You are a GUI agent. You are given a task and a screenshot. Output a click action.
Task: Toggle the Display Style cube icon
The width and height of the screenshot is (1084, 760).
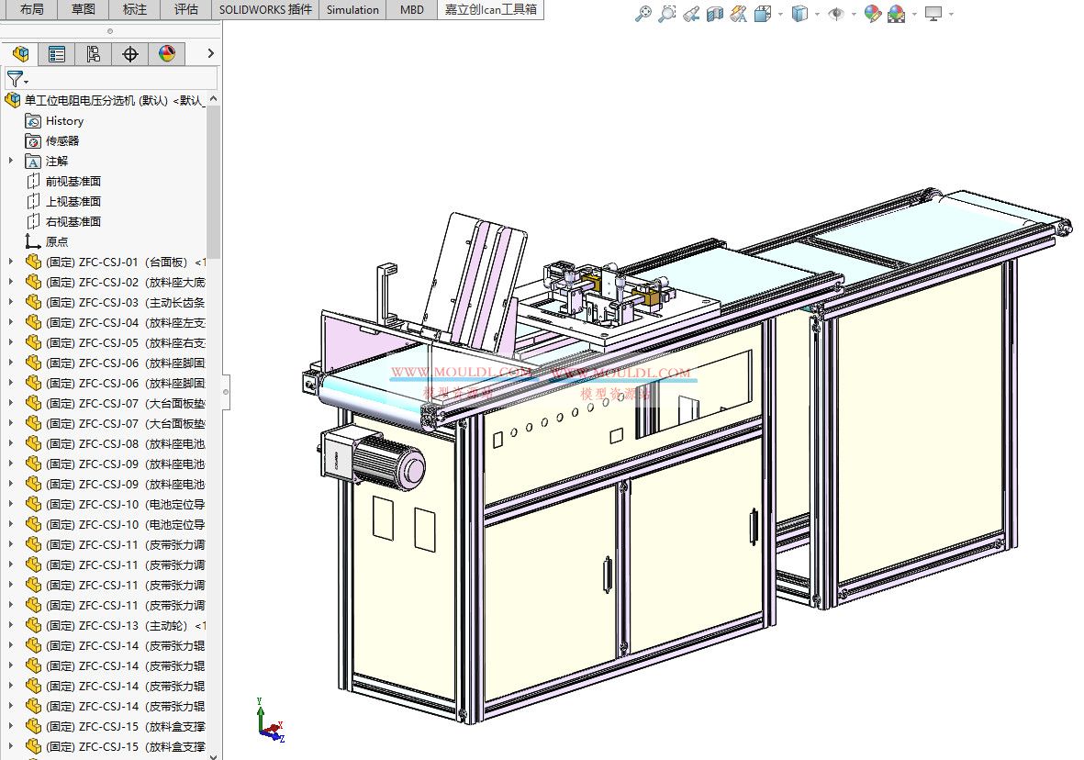(x=799, y=14)
